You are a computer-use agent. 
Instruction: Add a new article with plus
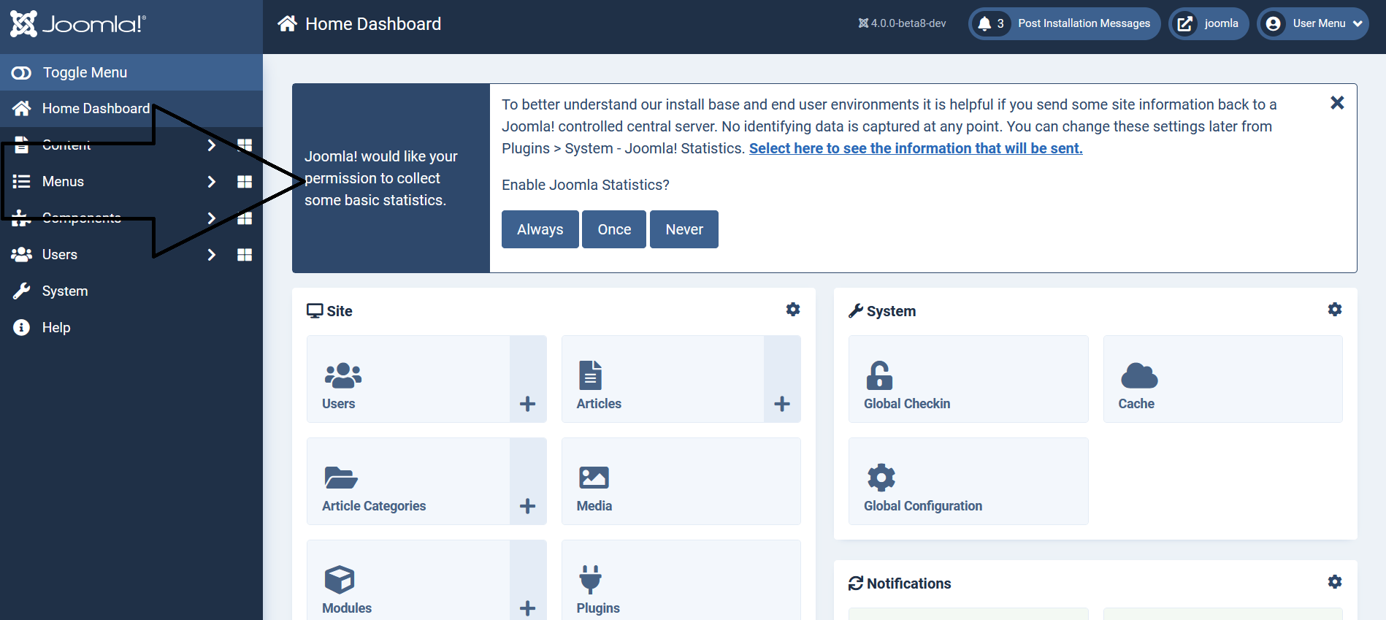click(x=782, y=379)
